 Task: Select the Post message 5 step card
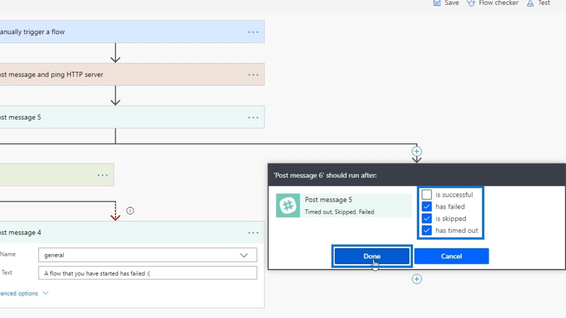[132, 117]
